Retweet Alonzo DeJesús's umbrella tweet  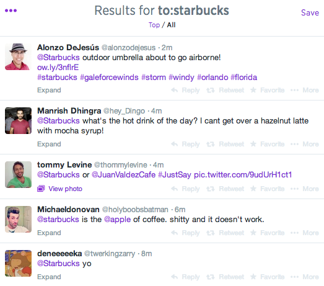[x=225, y=90]
